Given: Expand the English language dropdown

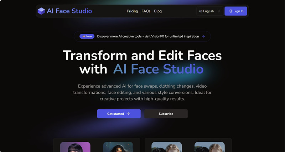Looking at the screenshot, I should (x=210, y=11).
